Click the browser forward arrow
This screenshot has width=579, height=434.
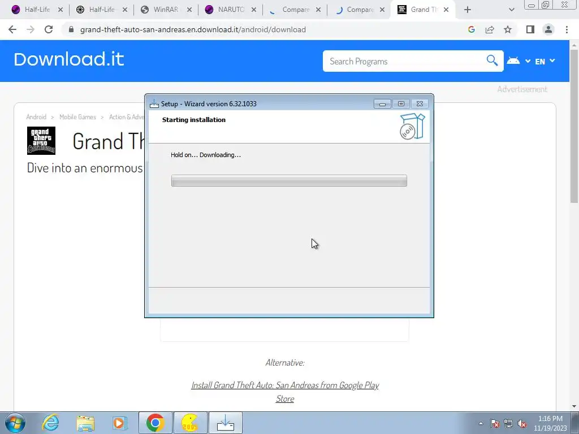(x=31, y=29)
